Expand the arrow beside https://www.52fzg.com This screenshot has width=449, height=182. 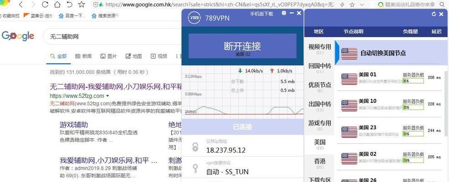(x=108, y=96)
